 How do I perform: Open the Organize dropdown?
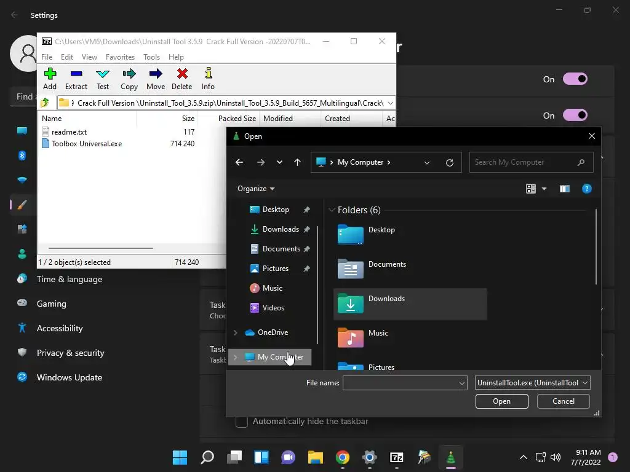pyautogui.click(x=256, y=189)
